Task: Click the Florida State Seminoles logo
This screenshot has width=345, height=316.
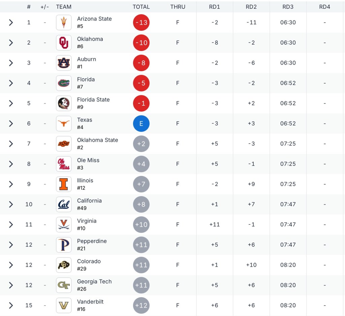Action: coord(64,103)
